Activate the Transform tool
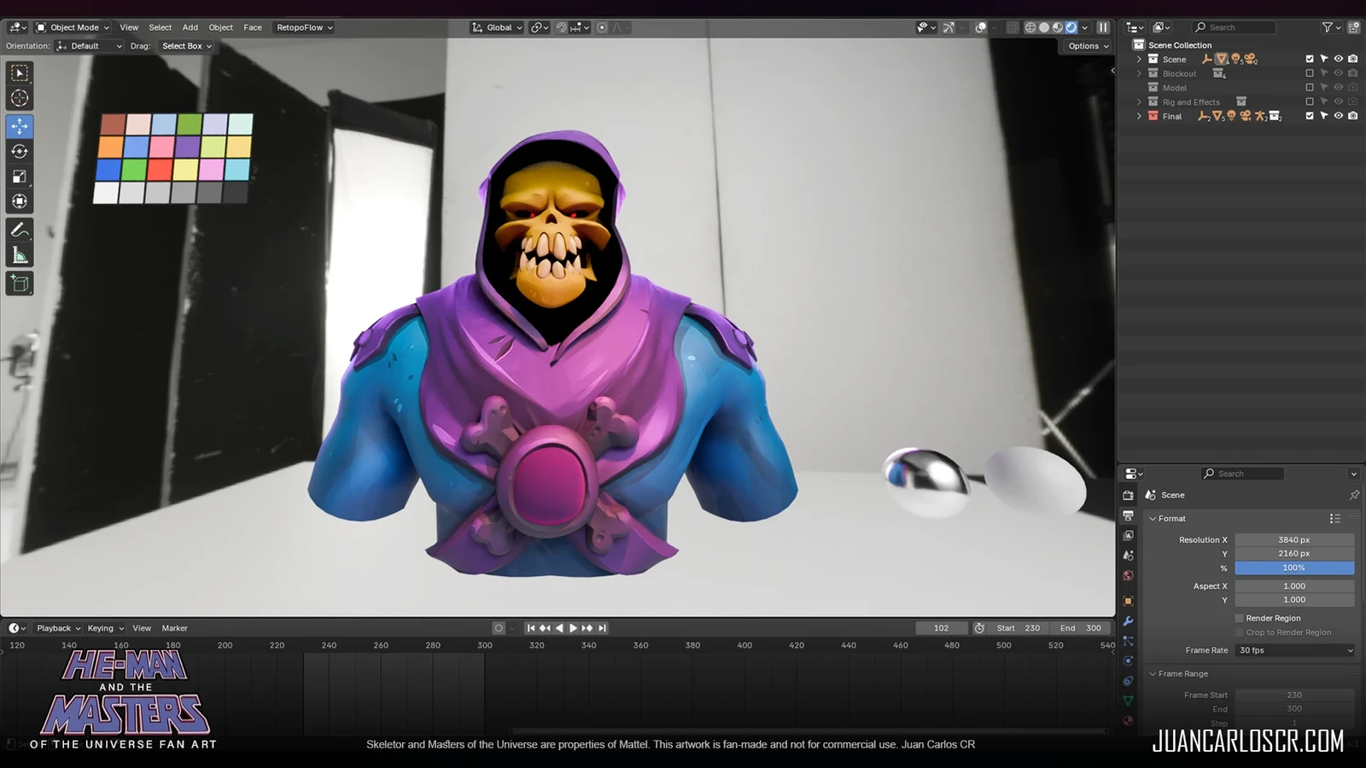 click(x=20, y=201)
